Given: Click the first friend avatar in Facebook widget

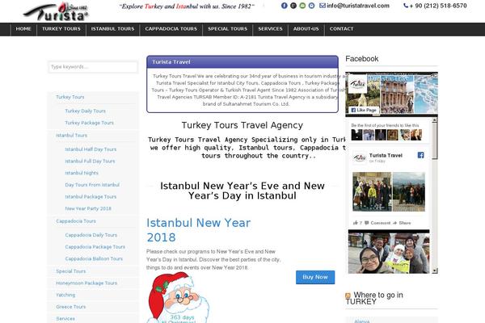Looking at the screenshot, I should [356, 135].
